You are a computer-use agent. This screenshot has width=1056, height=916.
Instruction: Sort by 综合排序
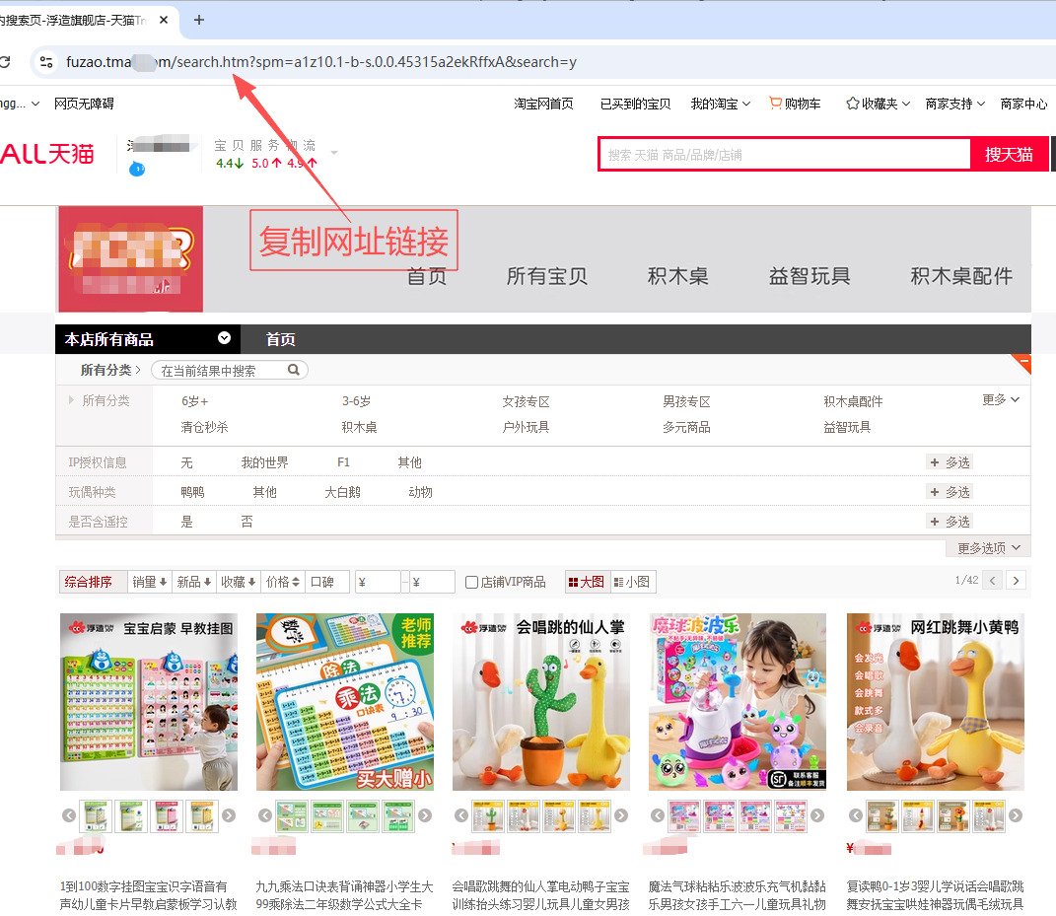coord(94,582)
